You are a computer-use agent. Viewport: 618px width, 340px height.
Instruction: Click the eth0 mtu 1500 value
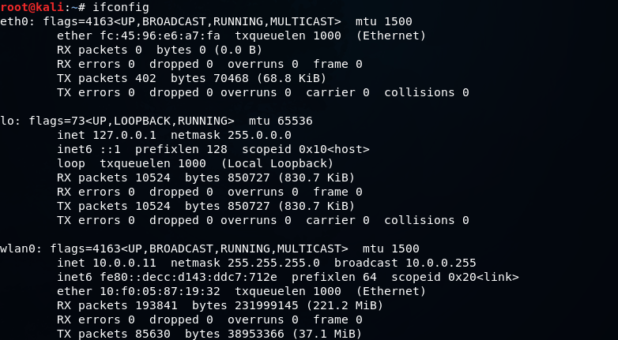coord(398,21)
